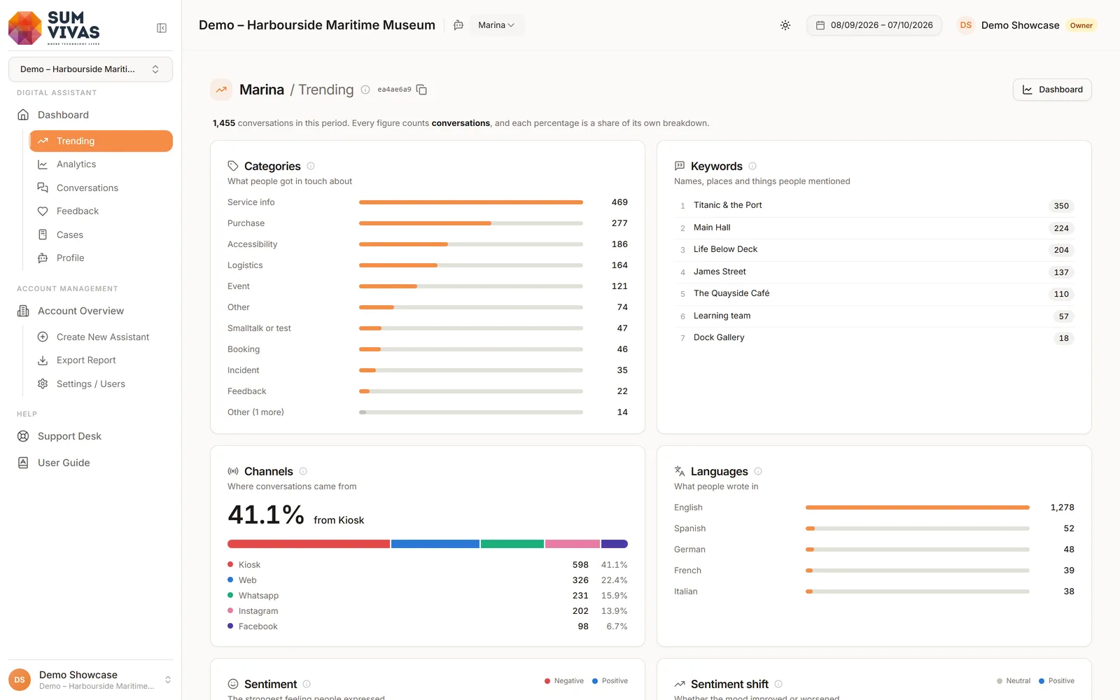Expand the Demo – Harbourside Mariti... account selector
Image resolution: width=1120 pixels, height=700 pixels.
point(90,69)
